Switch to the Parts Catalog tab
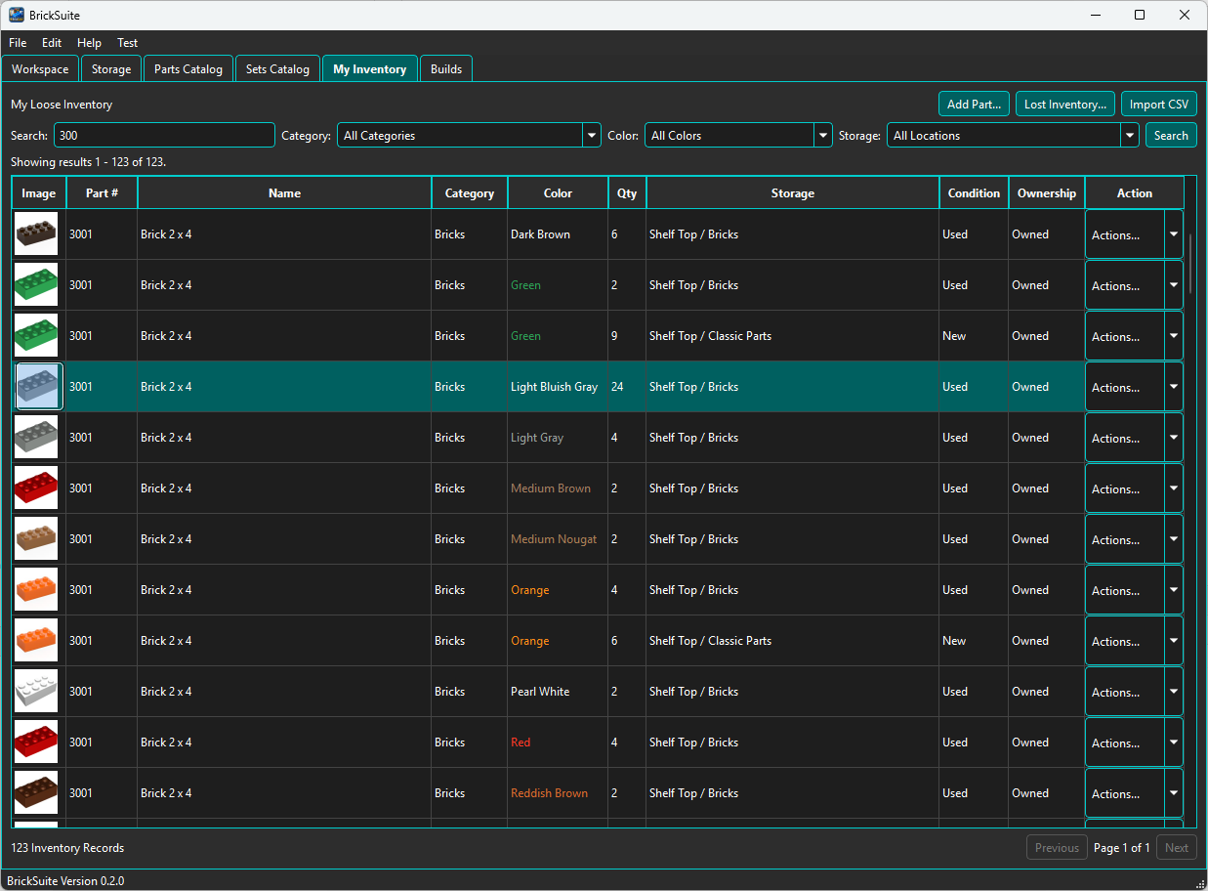Viewport: 1208px width, 891px height. tap(188, 69)
